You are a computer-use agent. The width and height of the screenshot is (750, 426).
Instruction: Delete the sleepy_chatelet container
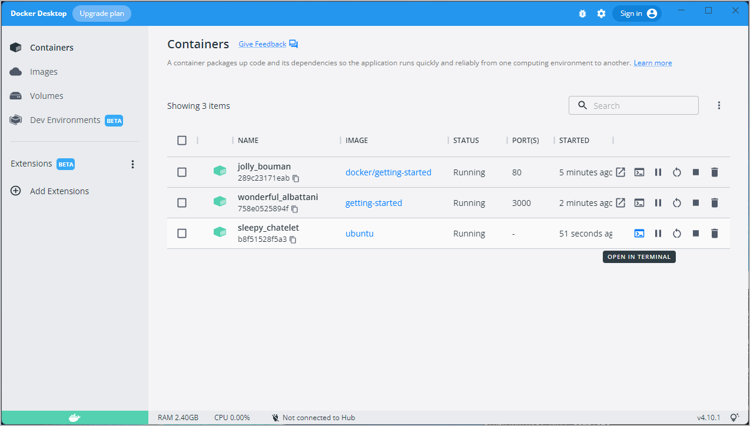point(715,234)
